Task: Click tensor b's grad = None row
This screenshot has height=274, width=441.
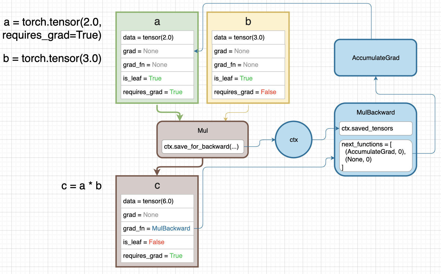Action: click(248, 51)
